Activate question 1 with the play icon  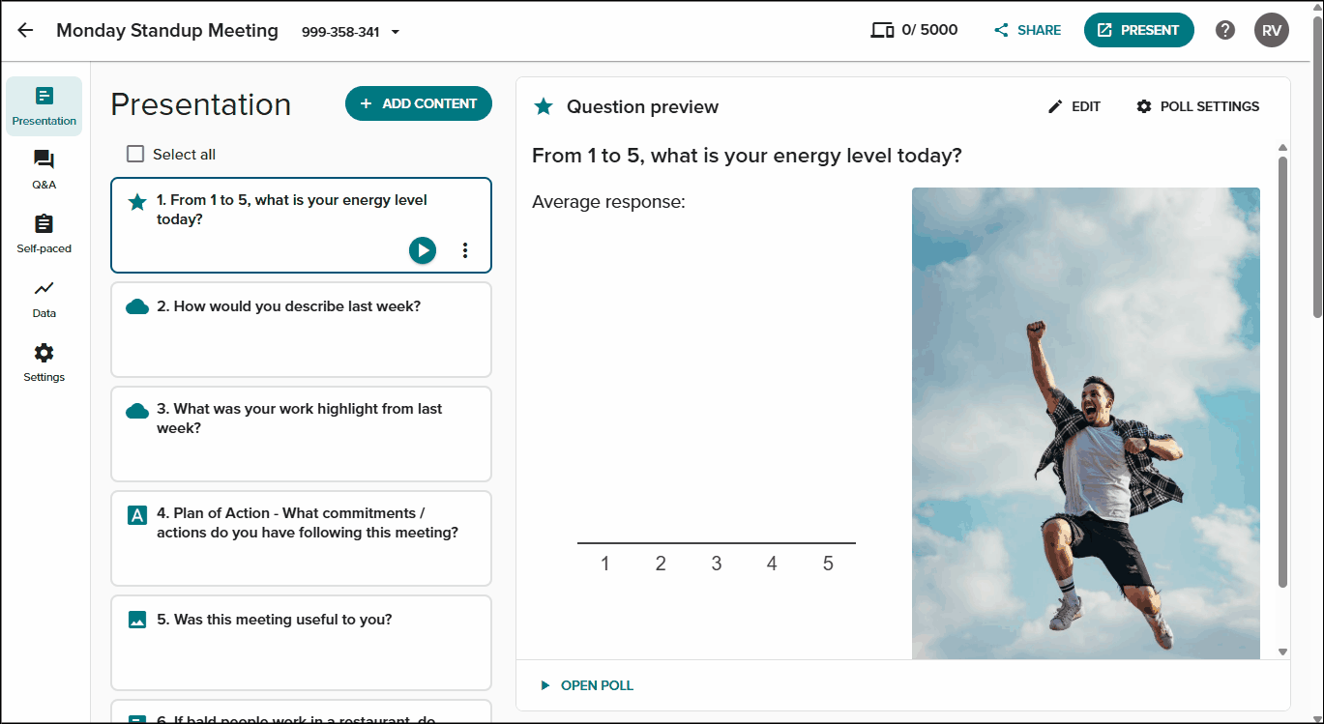(423, 250)
